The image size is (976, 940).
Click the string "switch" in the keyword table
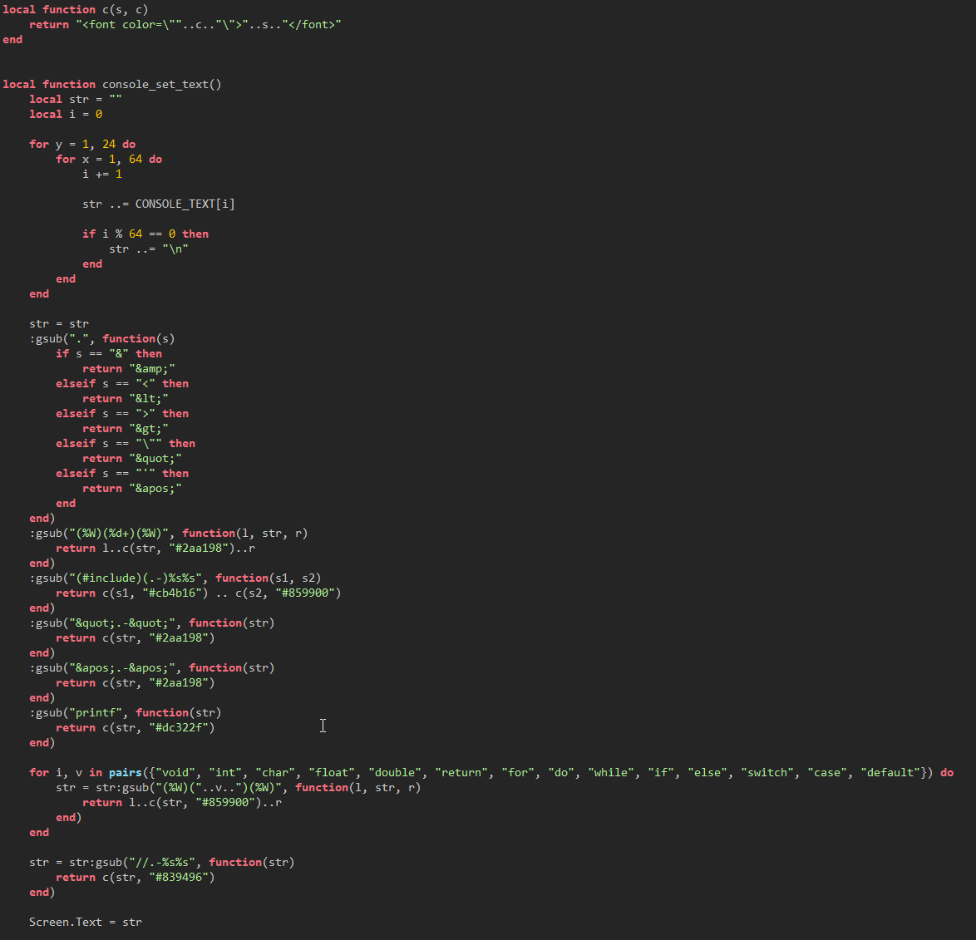pos(767,772)
